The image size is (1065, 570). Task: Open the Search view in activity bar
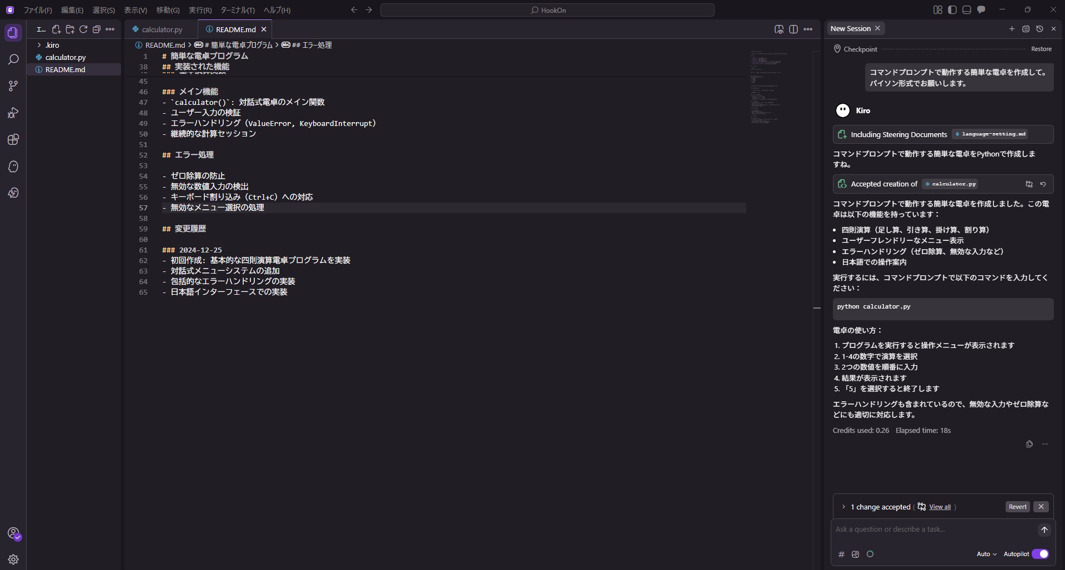[13, 59]
